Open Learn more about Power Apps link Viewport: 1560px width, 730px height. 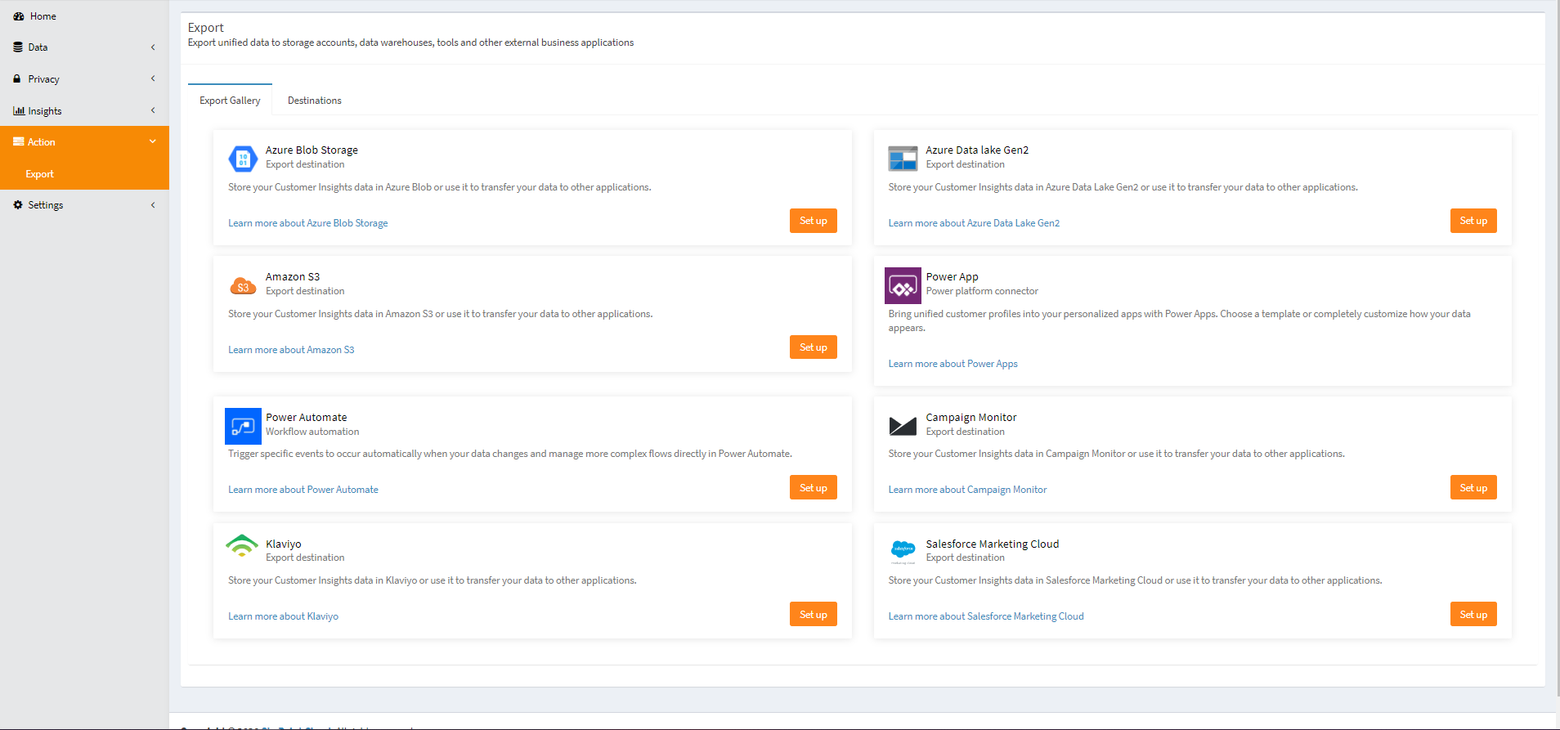coord(953,364)
